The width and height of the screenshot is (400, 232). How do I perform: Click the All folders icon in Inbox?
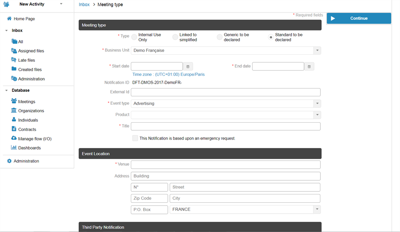[x=14, y=41]
